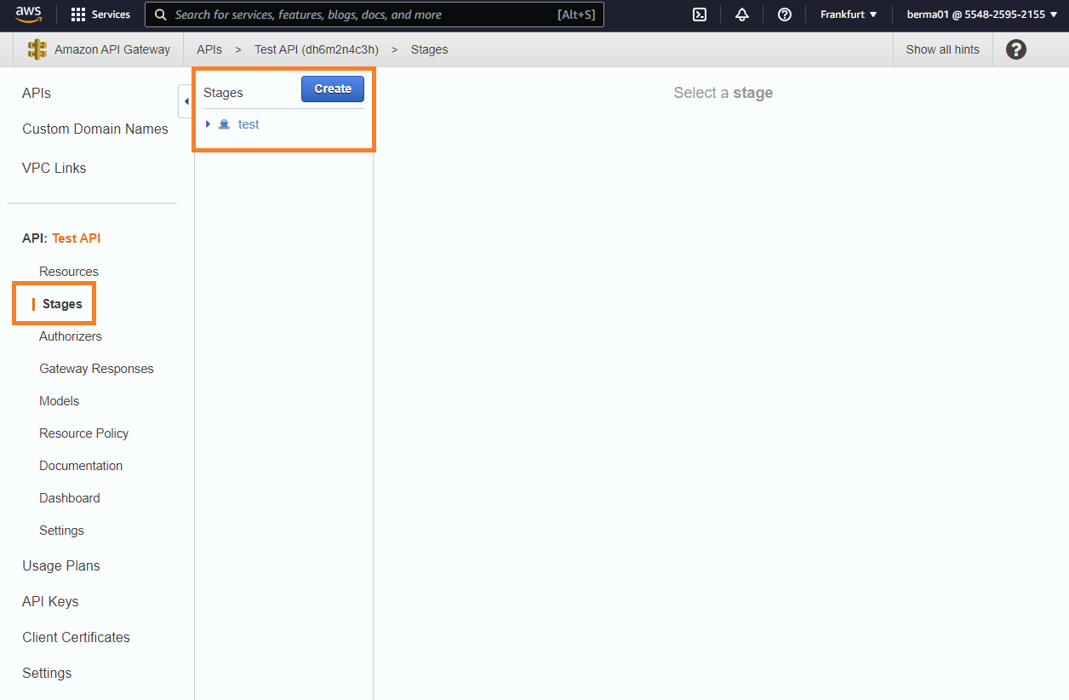Screen dimensions: 1069x700
Task: Open the CloudShell terminal icon
Action: tap(699, 14)
